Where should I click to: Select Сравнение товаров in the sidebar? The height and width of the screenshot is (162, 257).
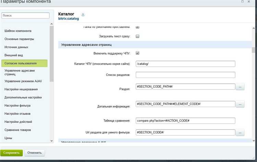(x=17, y=130)
